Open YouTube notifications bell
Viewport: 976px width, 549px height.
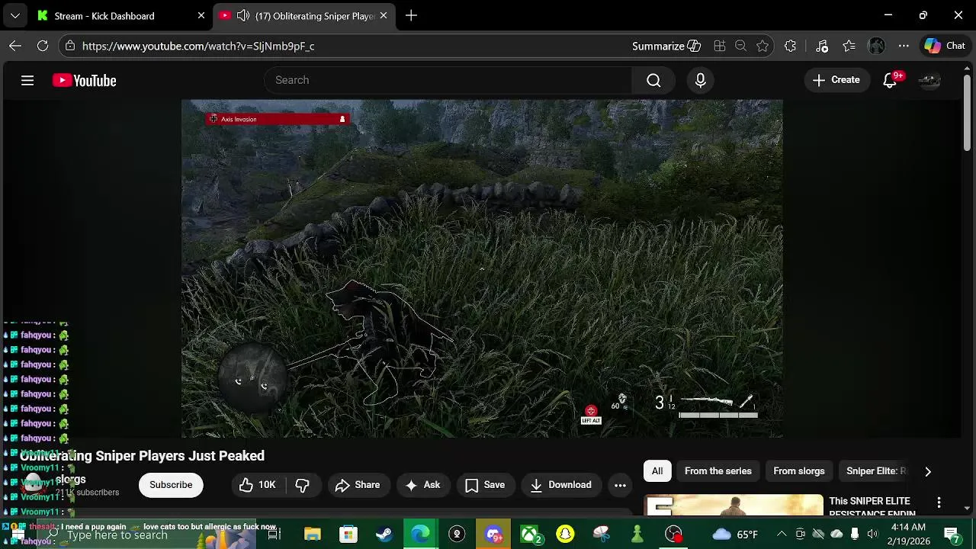click(x=890, y=80)
